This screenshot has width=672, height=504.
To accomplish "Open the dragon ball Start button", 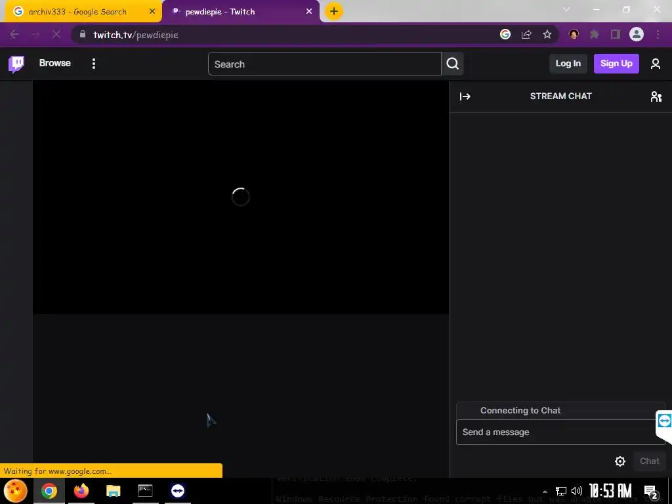I will [16, 491].
